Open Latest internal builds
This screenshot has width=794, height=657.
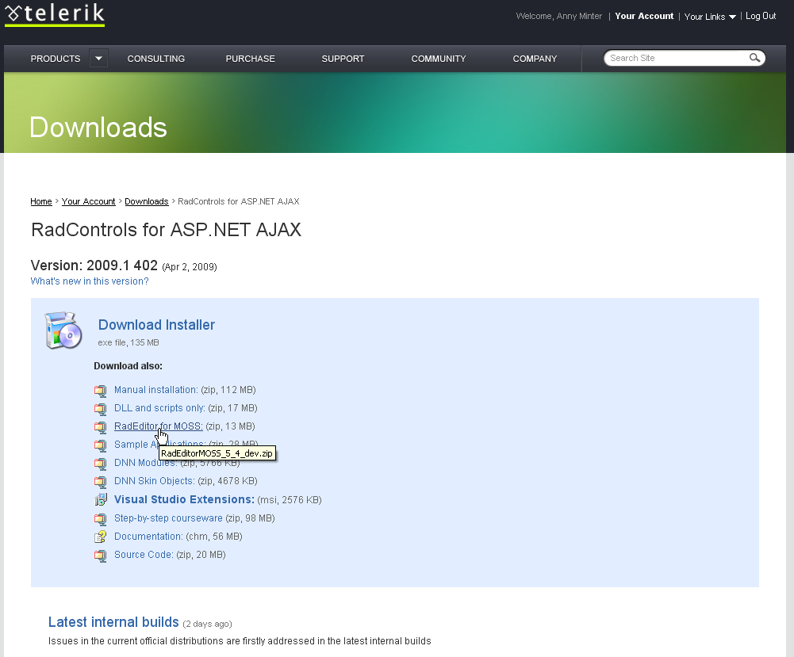point(113,622)
